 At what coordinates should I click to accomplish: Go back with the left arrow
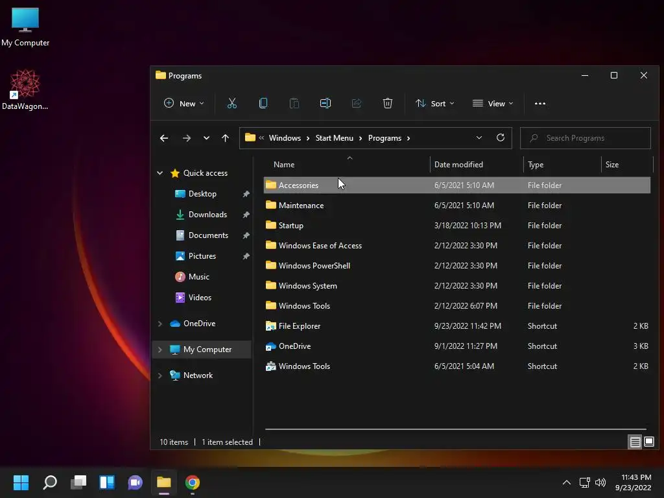coord(164,138)
